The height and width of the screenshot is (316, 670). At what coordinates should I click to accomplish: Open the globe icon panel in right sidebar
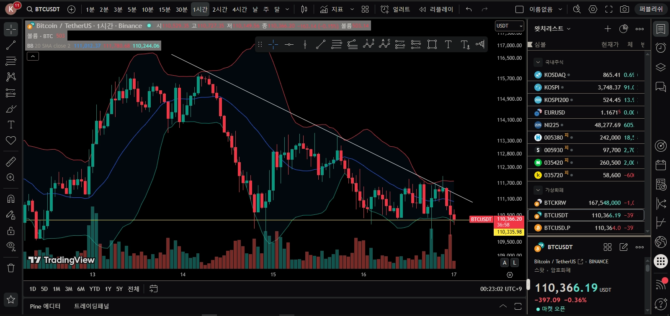(x=661, y=242)
